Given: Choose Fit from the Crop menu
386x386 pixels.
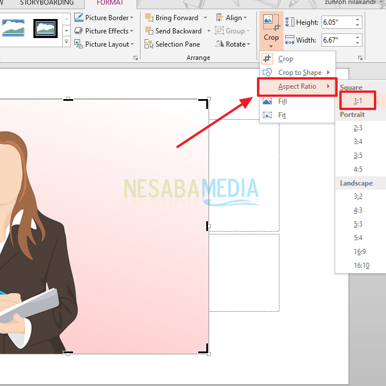Looking at the screenshot, I should coord(298,115).
